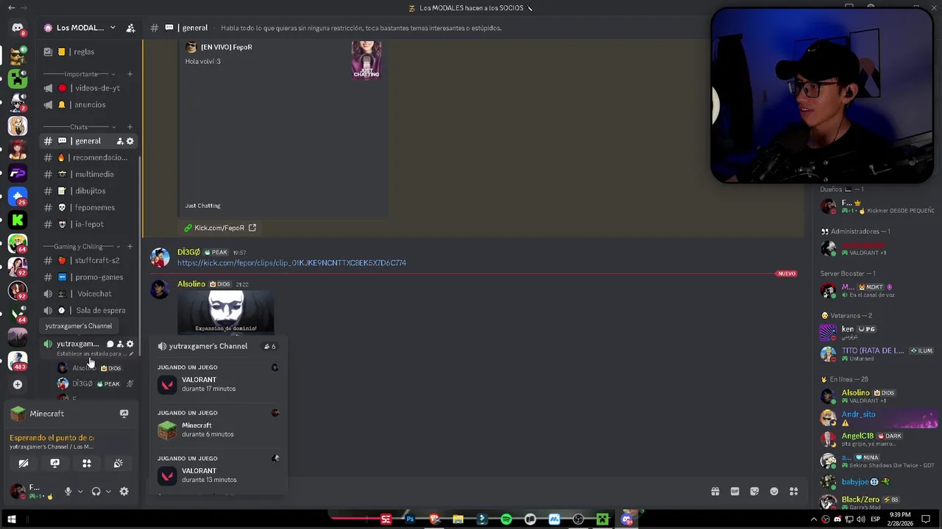Open Alsolino's Expansión de dominio image
Image resolution: width=942 pixels, height=529 pixels.
(x=226, y=313)
